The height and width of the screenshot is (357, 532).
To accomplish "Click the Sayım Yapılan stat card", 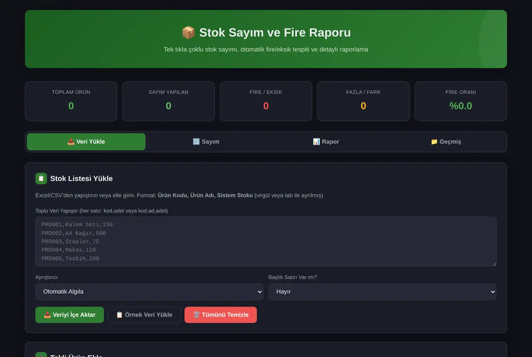I will tap(168, 101).
